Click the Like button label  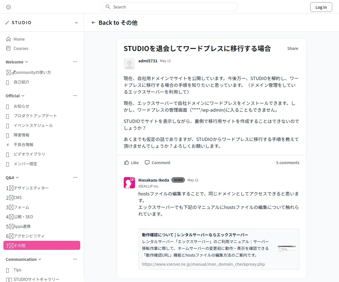point(135,162)
